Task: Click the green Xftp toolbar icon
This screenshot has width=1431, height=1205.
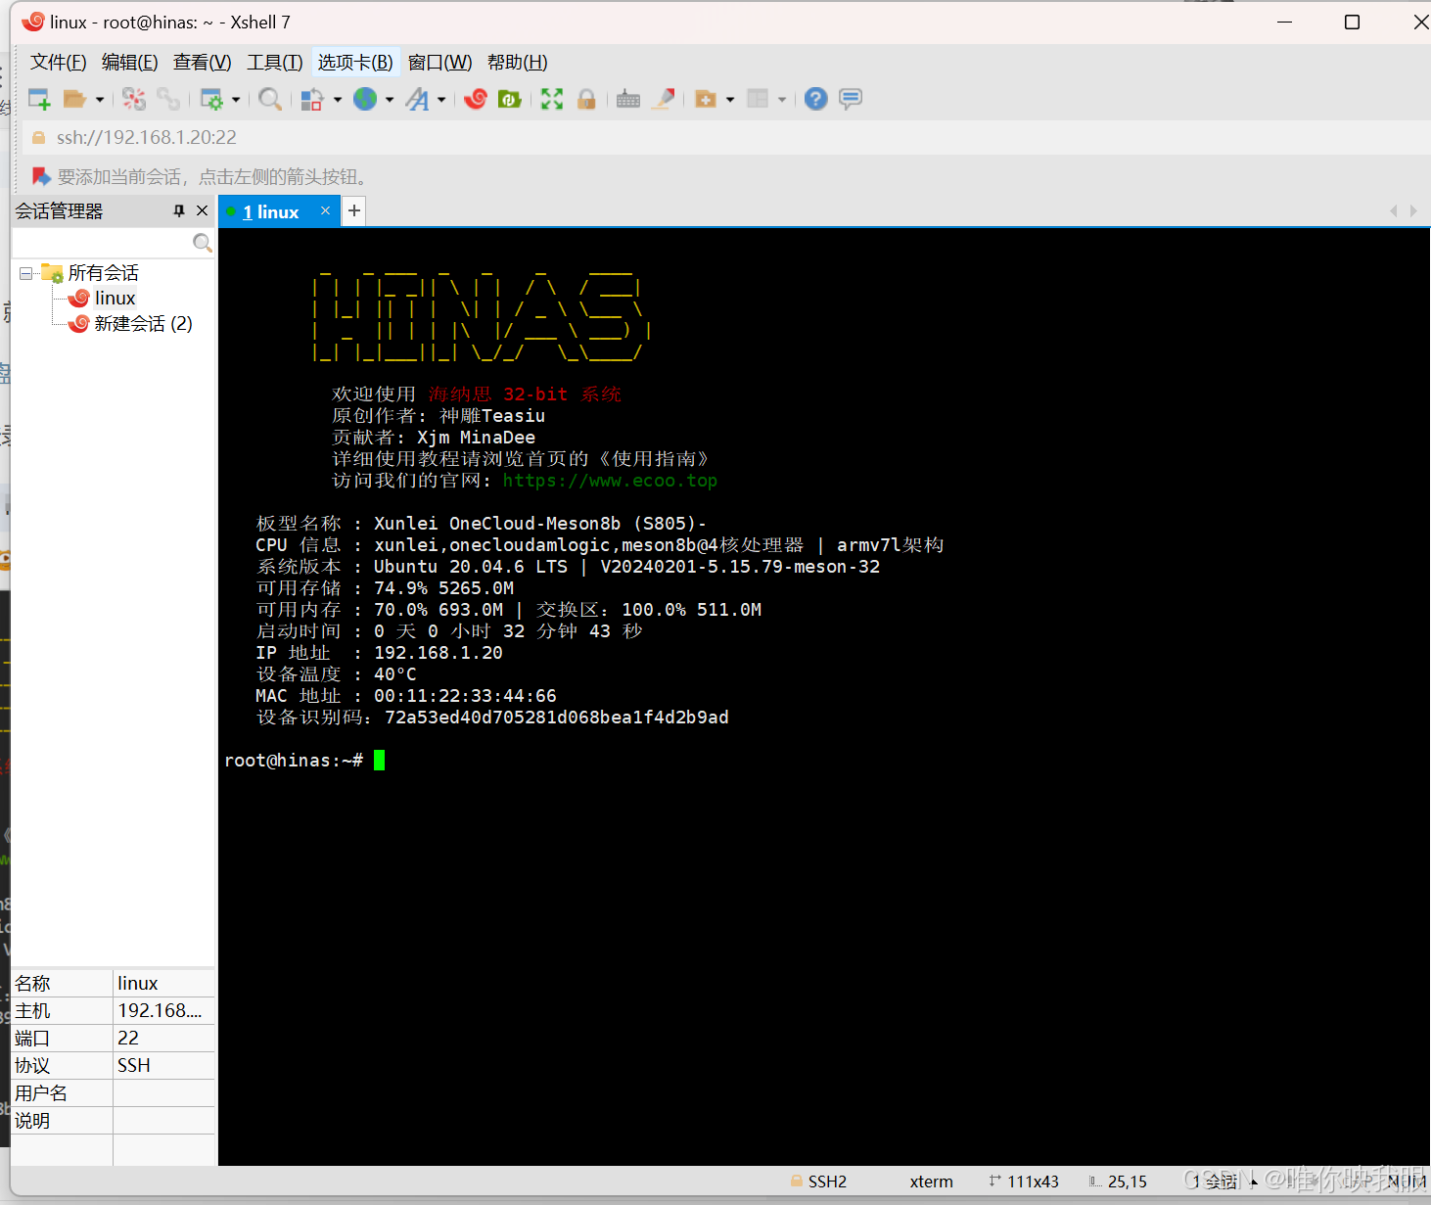Action: [510, 99]
